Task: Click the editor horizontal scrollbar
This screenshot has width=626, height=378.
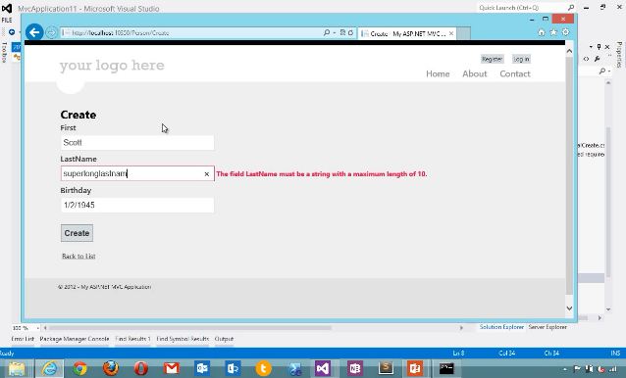Action: (190, 328)
